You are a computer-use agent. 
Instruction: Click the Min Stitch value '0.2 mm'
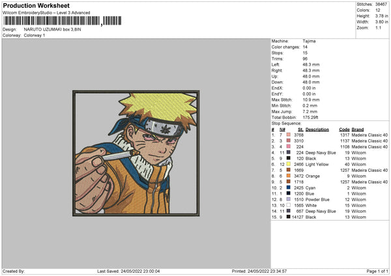tap(310, 105)
